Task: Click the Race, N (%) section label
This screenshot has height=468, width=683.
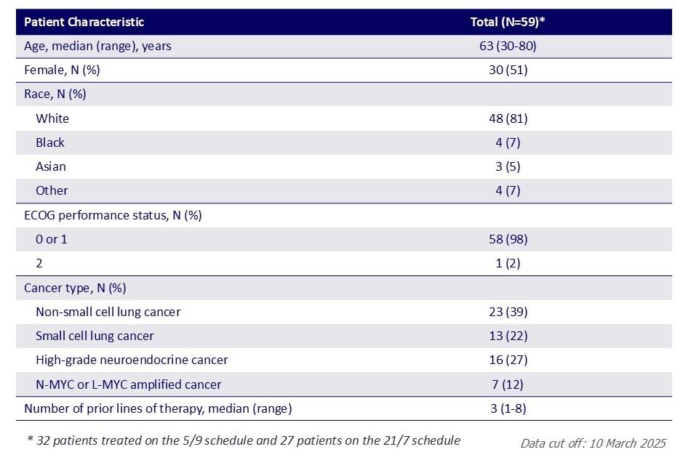Action: (56, 94)
